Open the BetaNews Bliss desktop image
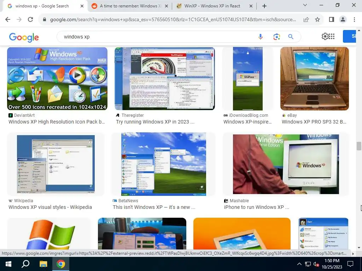This screenshot has height=271, width=362. (x=163, y=164)
